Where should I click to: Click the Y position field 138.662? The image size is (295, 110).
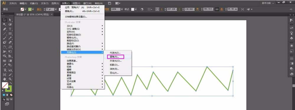(x=189, y=9)
